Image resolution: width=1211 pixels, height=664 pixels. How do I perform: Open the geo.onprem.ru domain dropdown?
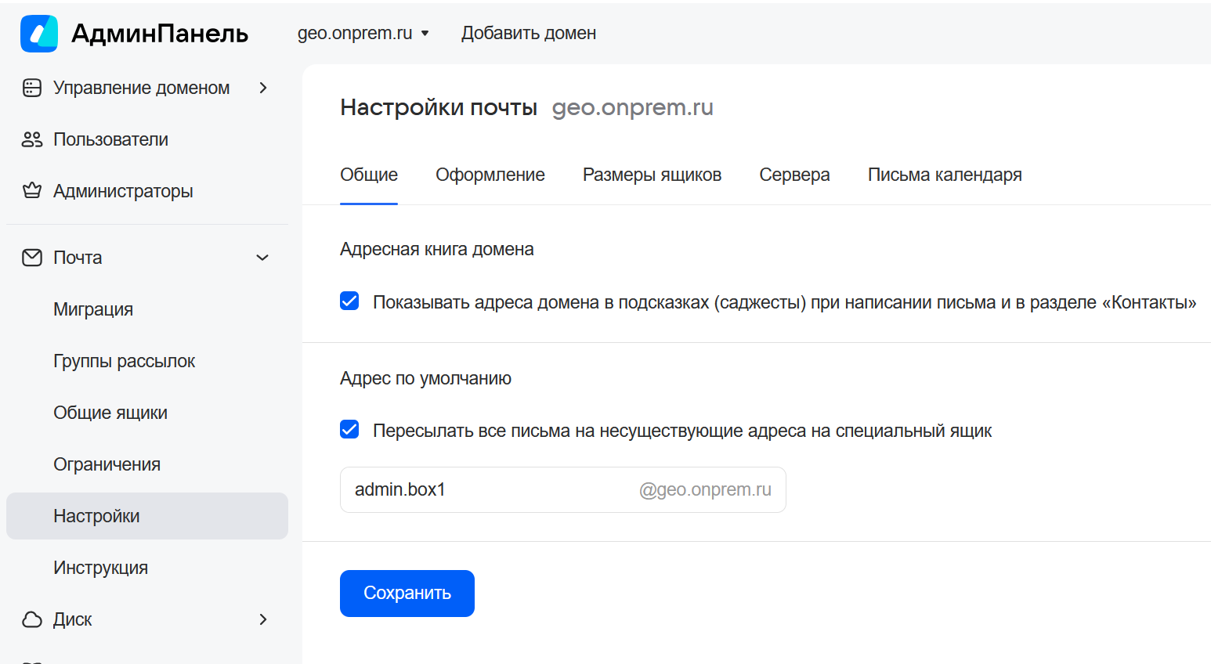363,33
